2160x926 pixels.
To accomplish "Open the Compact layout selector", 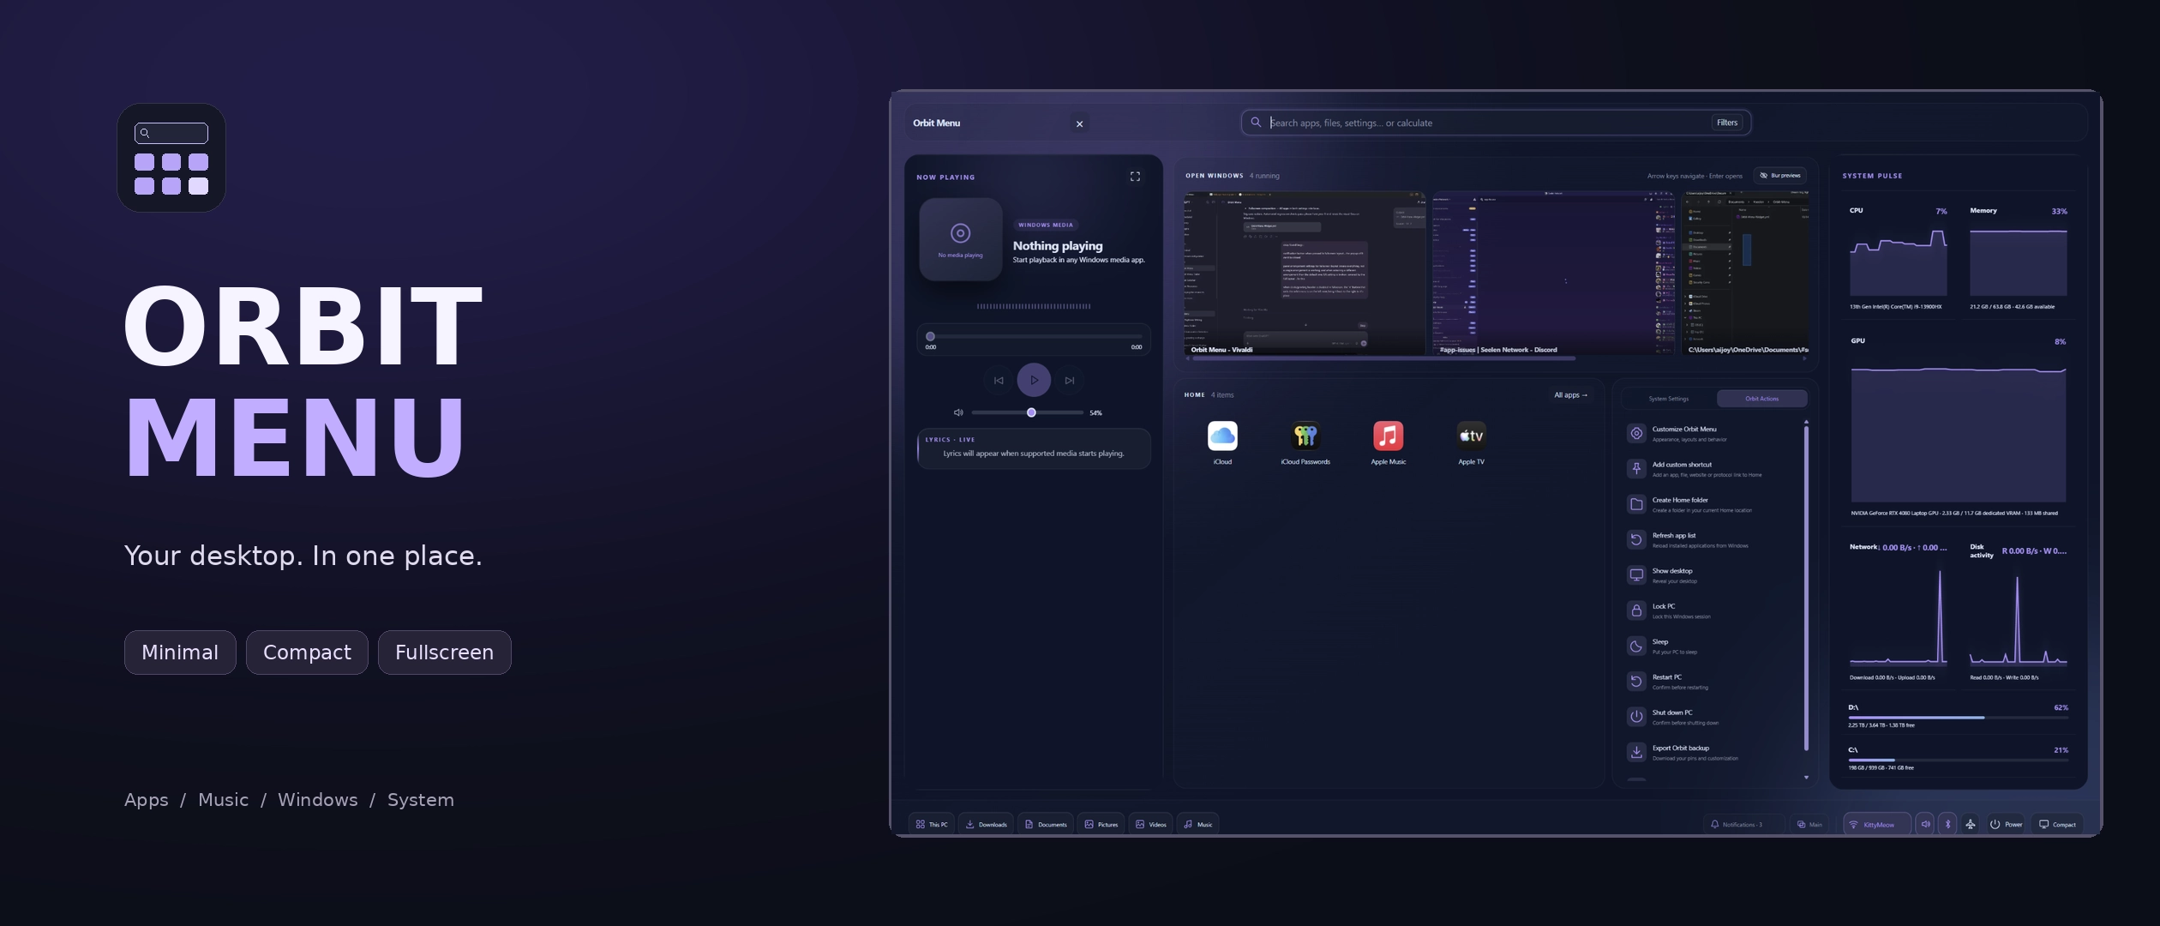I will click(2057, 824).
